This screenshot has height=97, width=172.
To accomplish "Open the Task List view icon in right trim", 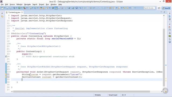I will pos(170,19).
